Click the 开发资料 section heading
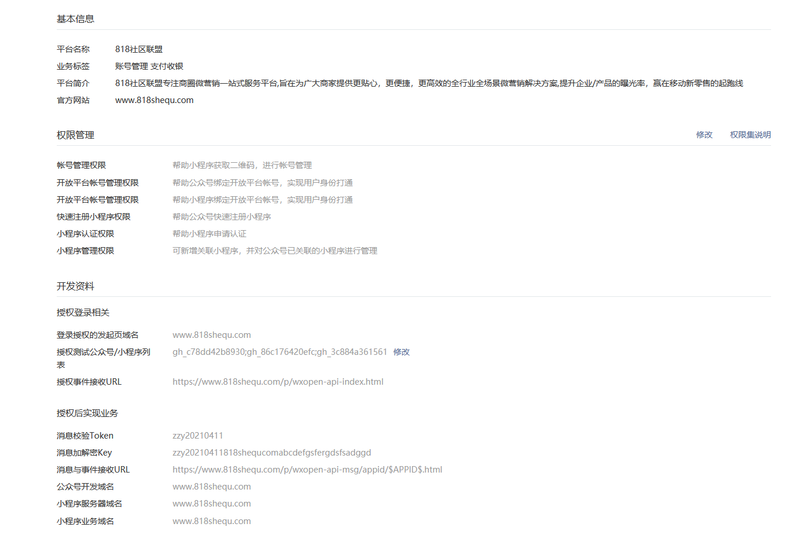Image resolution: width=805 pixels, height=544 pixels. (x=75, y=286)
